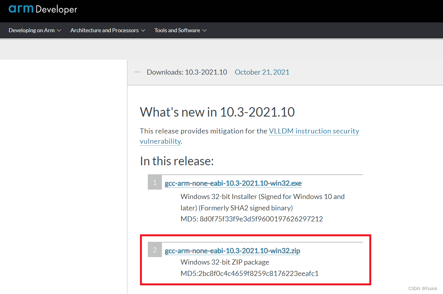Click the number 2 list badge
The height and width of the screenshot is (294, 443).
pos(155,250)
